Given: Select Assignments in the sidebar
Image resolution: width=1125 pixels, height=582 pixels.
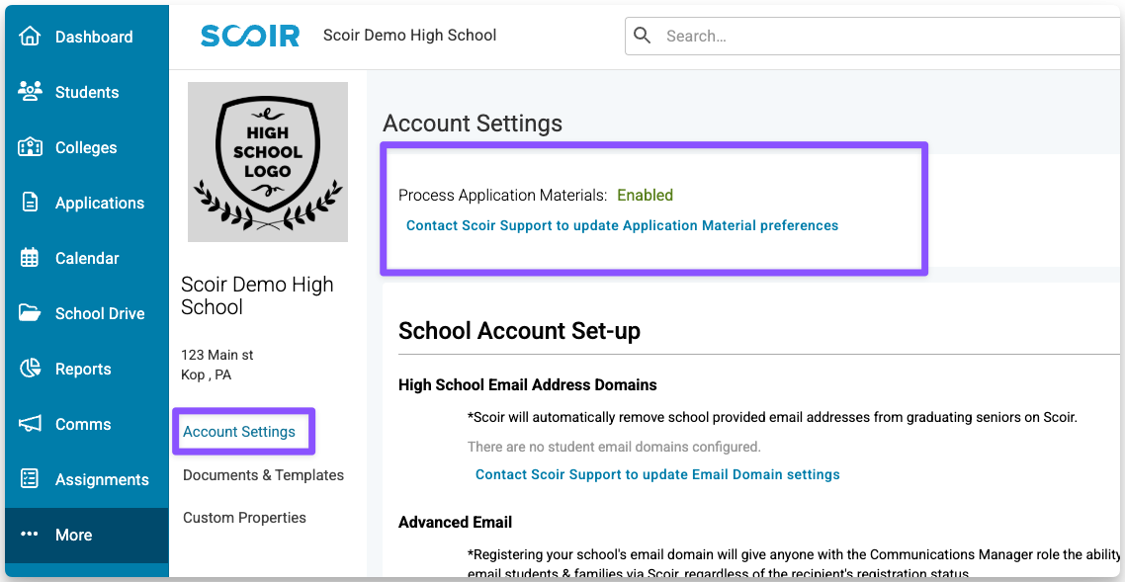Looking at the screenshot, I should [x=87, y=479].
